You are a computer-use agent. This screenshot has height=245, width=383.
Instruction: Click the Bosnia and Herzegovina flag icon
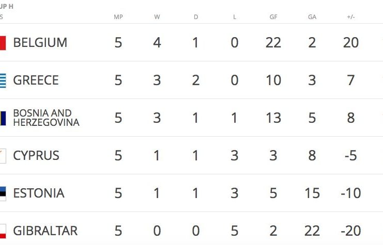[3, 118]
